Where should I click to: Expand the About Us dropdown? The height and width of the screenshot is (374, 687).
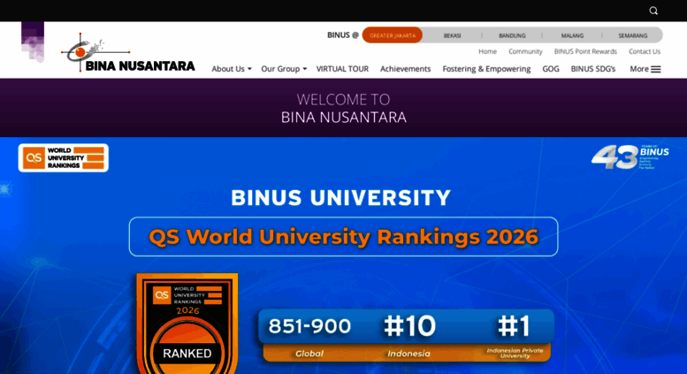(232, 69)
